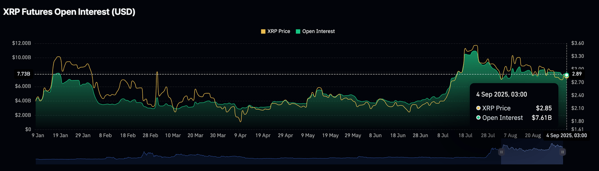The image size is (599, 171).
Task: Click the x-axis crosshair label 4 Sep 2025, 03:00
Action: pos(566,135)
